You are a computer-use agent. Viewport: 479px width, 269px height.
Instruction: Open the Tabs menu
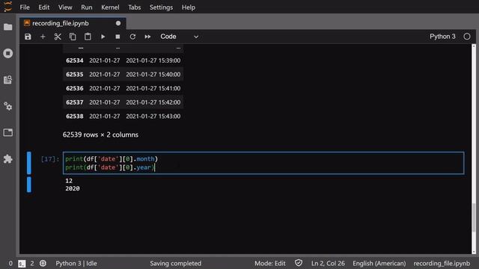[x=135, y=7]
